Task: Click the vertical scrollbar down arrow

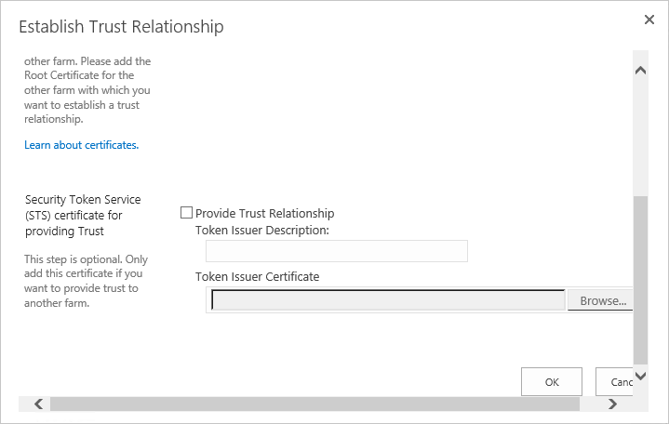Action: pos(640,376)
